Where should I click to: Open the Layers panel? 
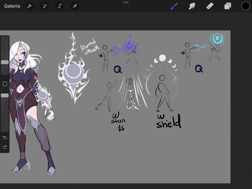click(x=228, y=6)
